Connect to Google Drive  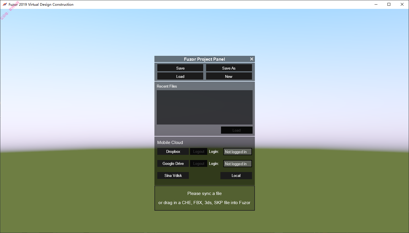pos(173,163)
